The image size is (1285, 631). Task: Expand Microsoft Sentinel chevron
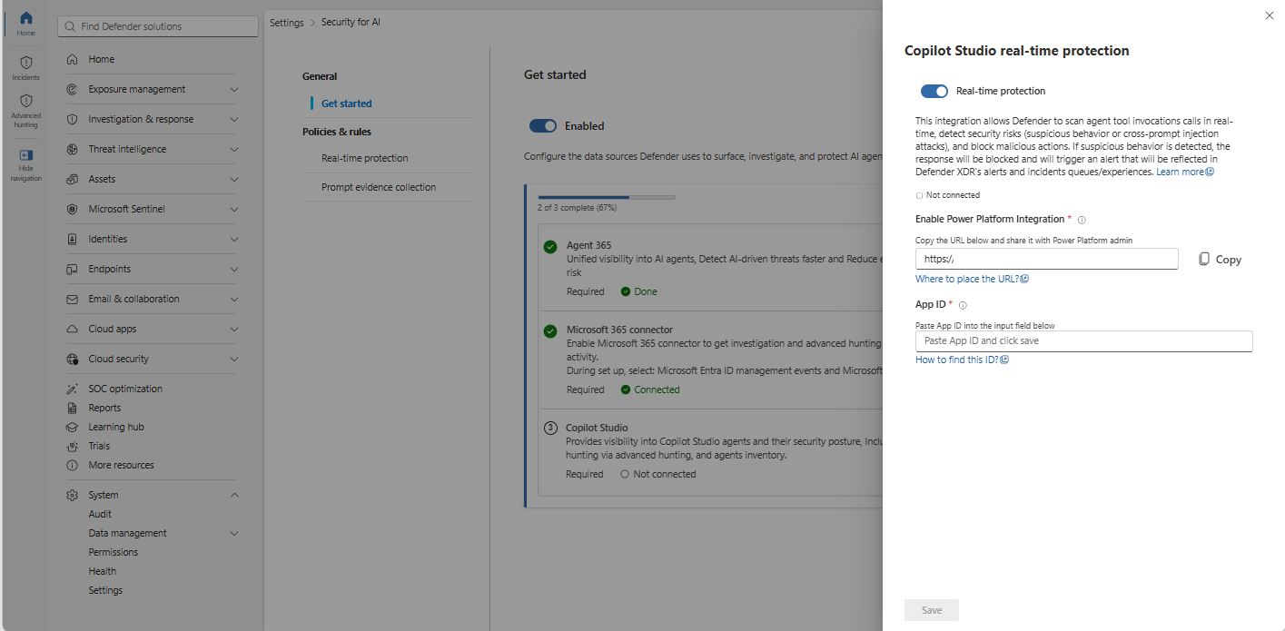pyautogui.click(x=234, y=209)
